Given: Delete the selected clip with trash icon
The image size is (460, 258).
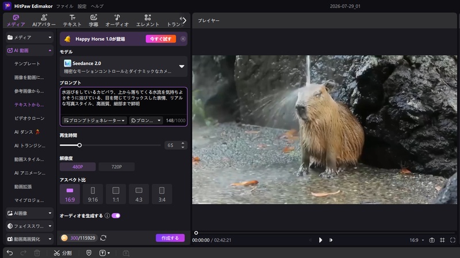Looking at the screenshot, I should coord(37,253).
